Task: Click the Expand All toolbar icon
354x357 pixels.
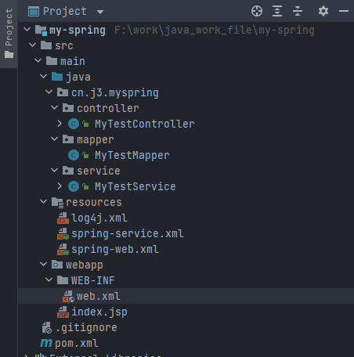Action: 277,11
